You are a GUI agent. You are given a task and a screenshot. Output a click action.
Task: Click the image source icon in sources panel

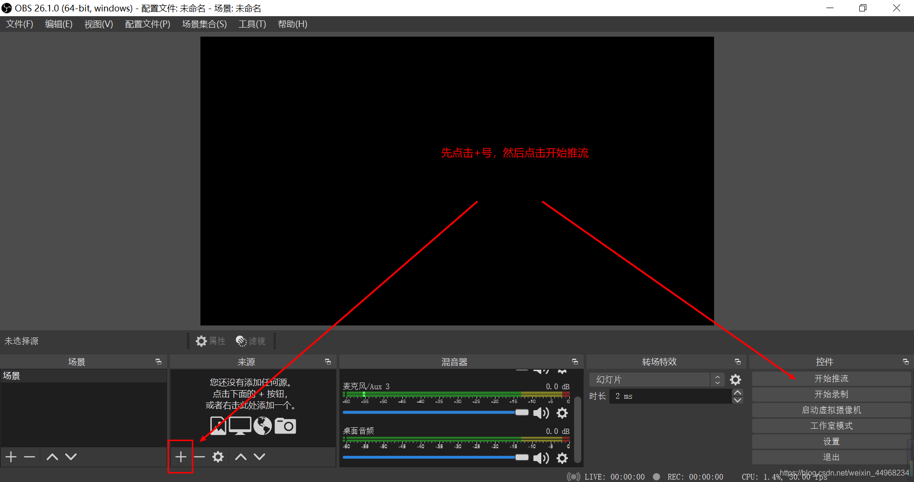(218, 426)
